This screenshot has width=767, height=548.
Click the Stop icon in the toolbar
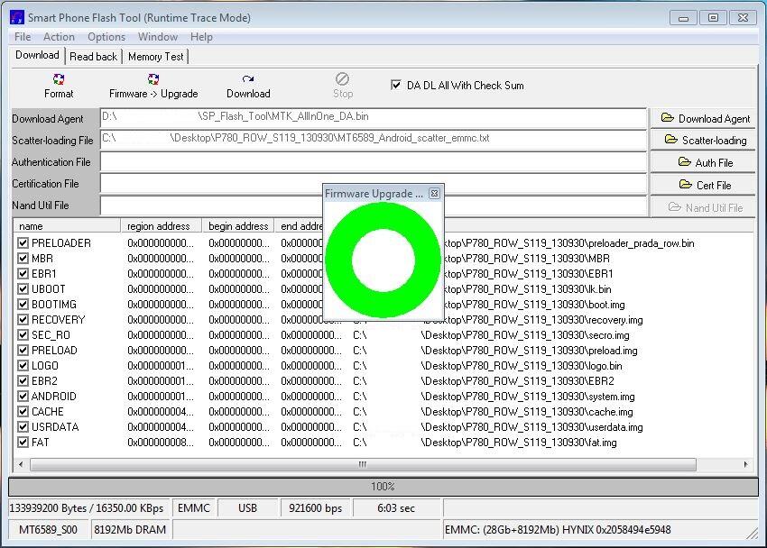click(x=342, y=87)
